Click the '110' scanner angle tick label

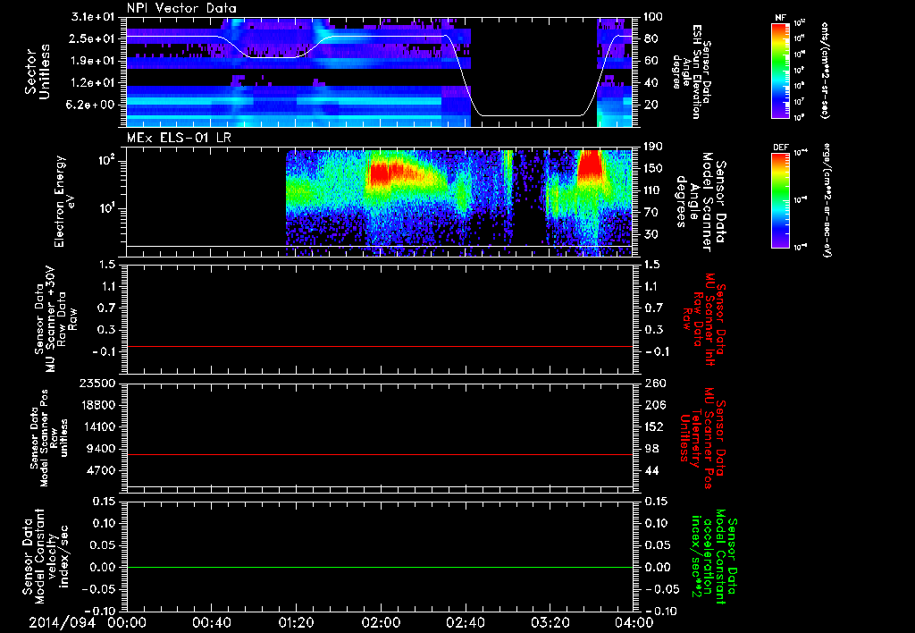[x=654, y=190]
